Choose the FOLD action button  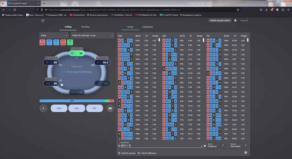click(59, 109)
